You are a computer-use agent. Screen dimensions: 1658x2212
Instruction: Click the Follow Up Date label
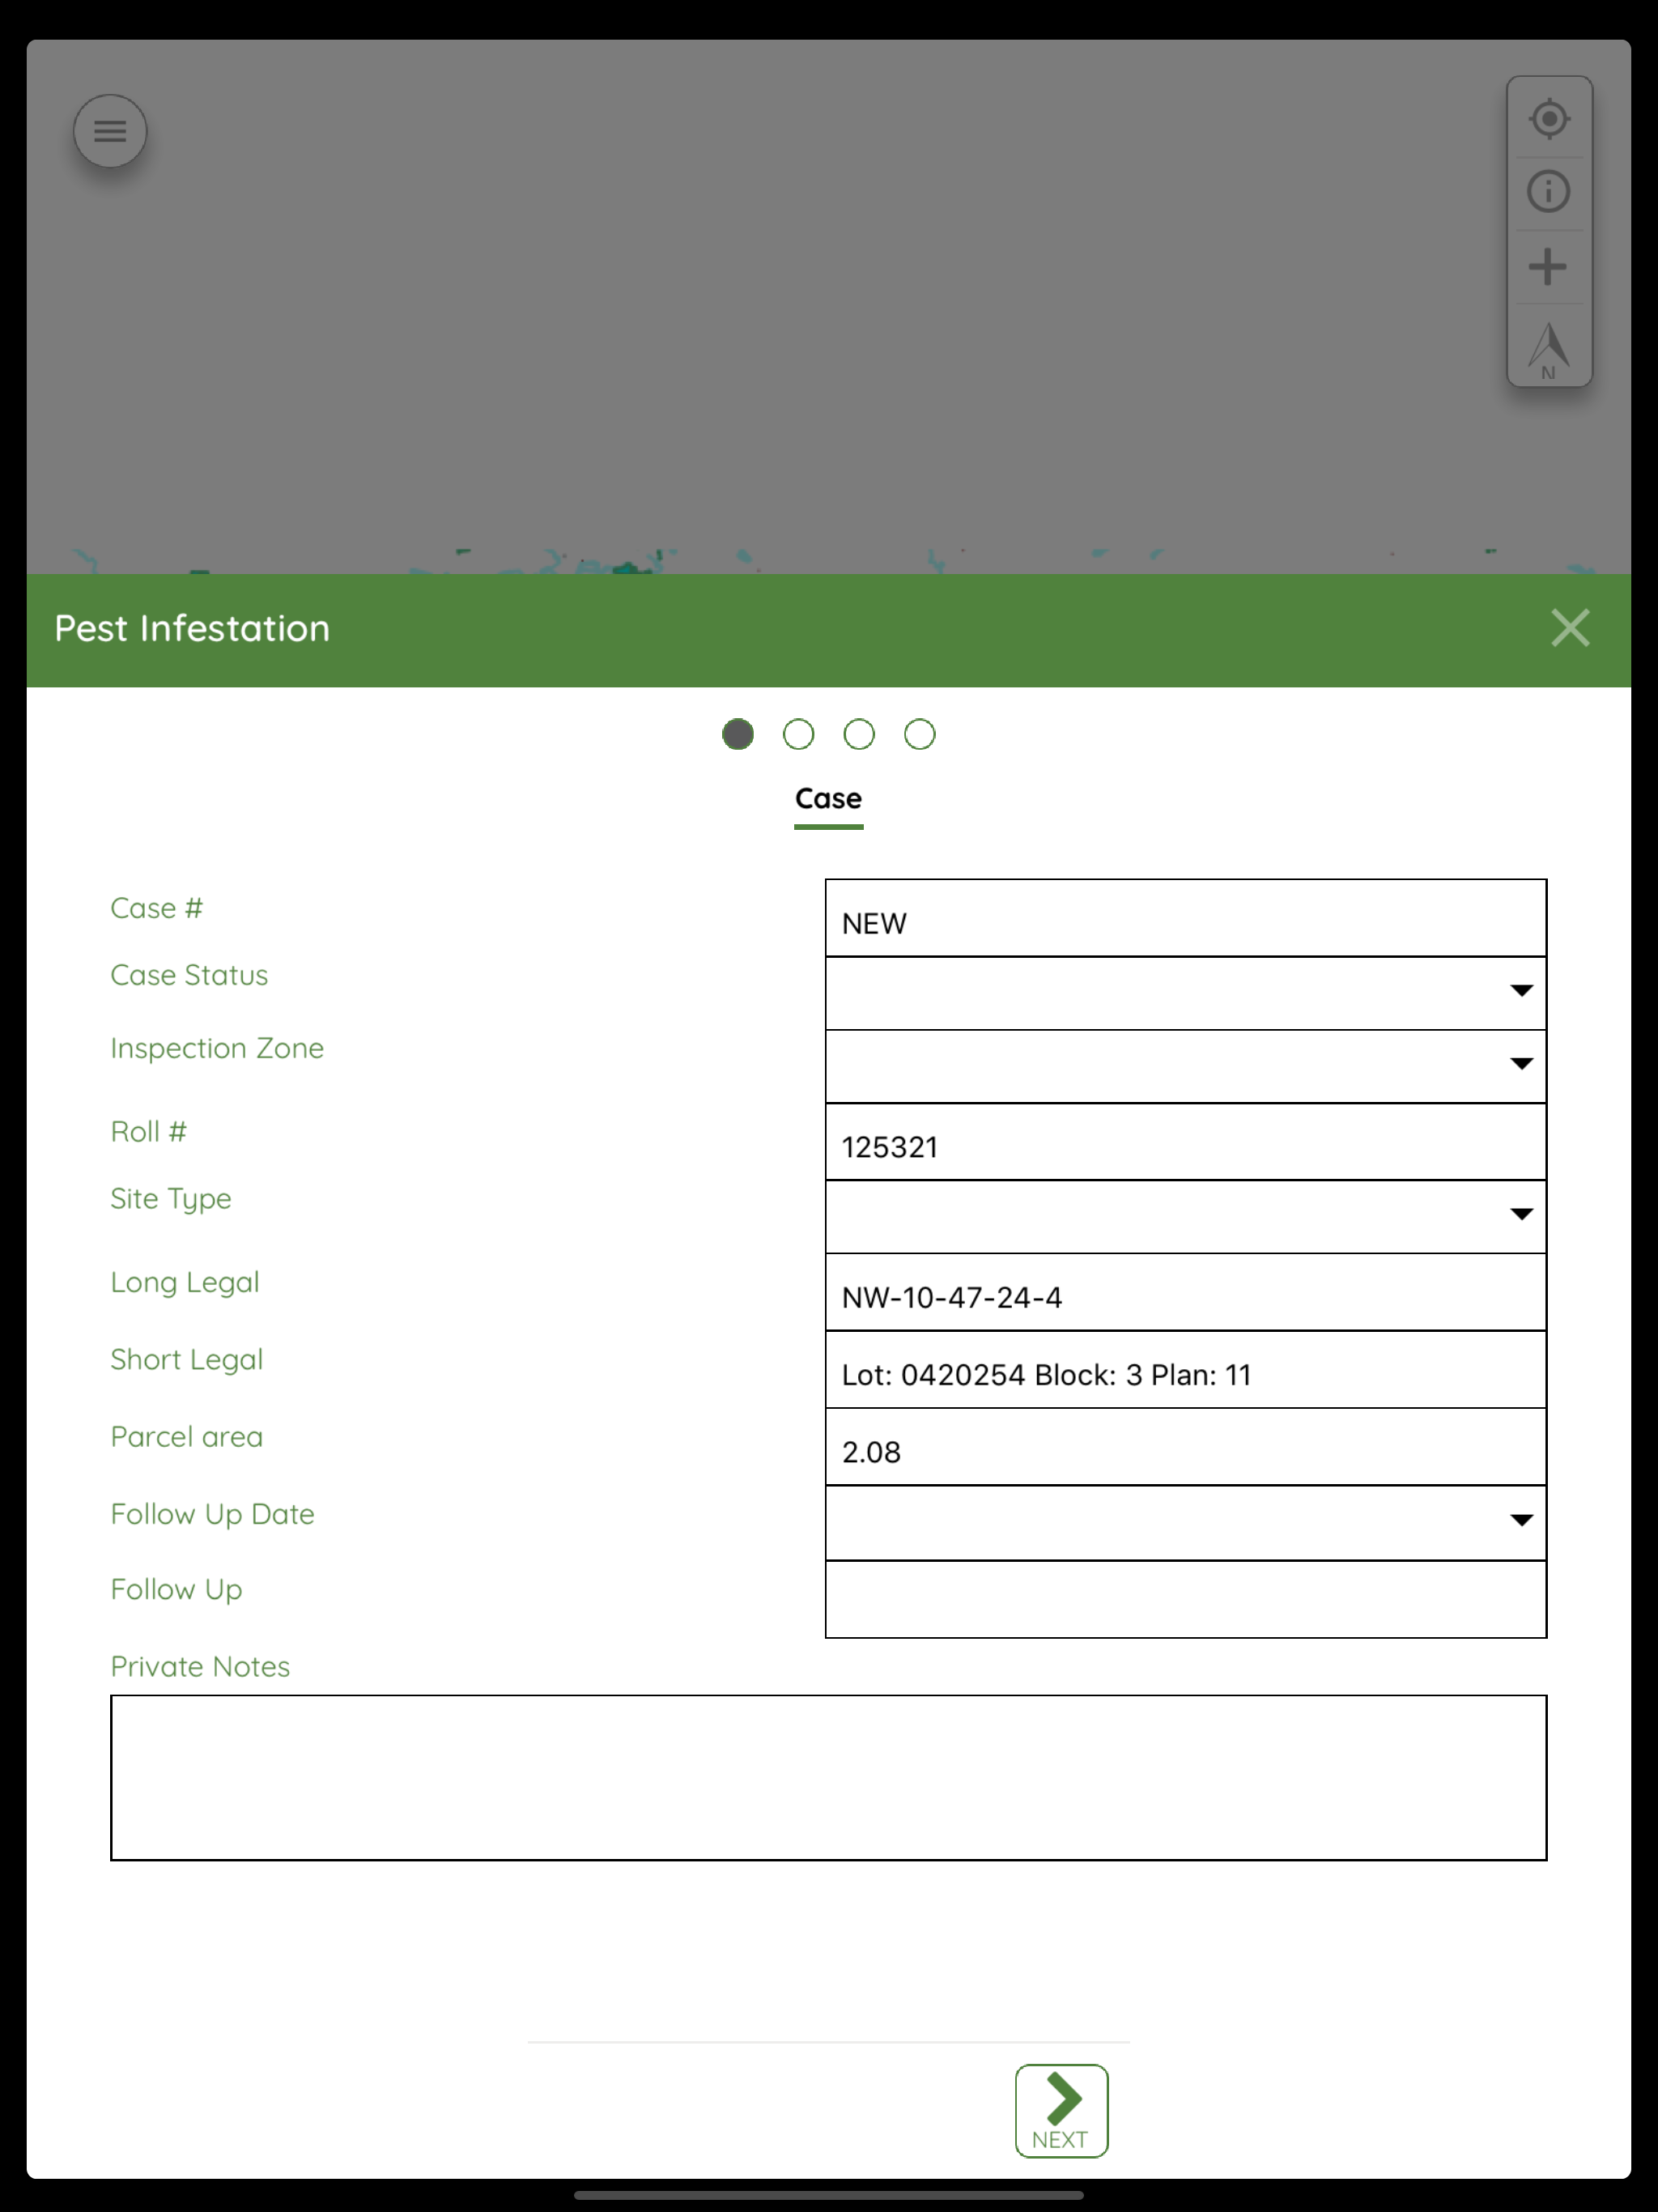coord(212,1514)
